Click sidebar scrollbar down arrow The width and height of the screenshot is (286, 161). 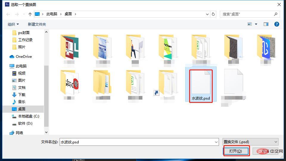46,132
